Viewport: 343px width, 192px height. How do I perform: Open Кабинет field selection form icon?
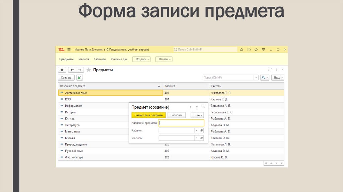pos(201,130)
